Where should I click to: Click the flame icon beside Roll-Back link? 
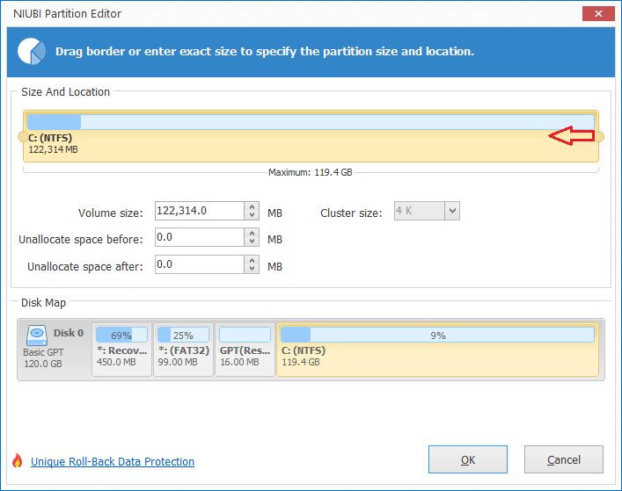tap(17, 460)
